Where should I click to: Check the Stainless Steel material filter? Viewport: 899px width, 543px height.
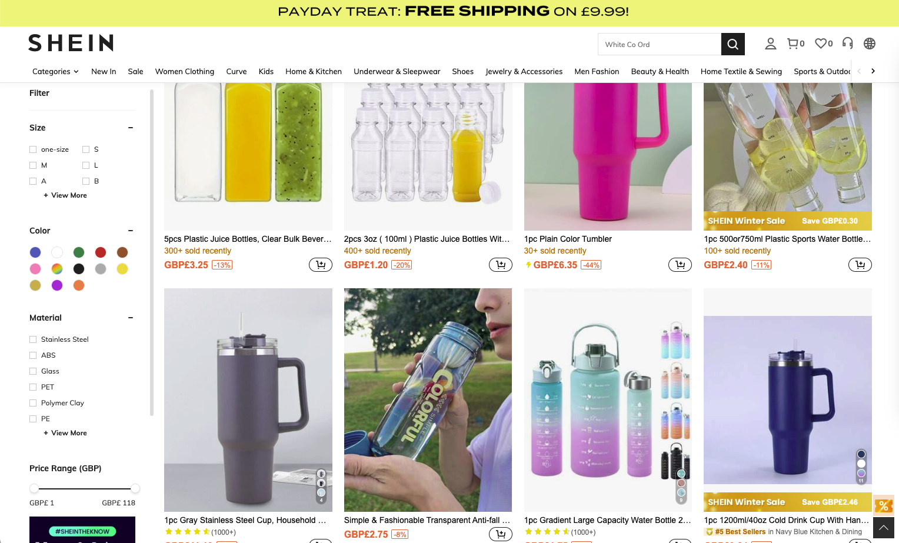[x=33, y=339]
